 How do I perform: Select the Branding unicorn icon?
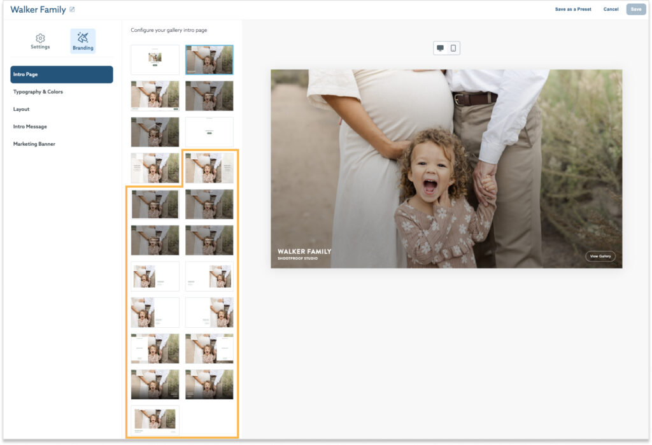82,39
